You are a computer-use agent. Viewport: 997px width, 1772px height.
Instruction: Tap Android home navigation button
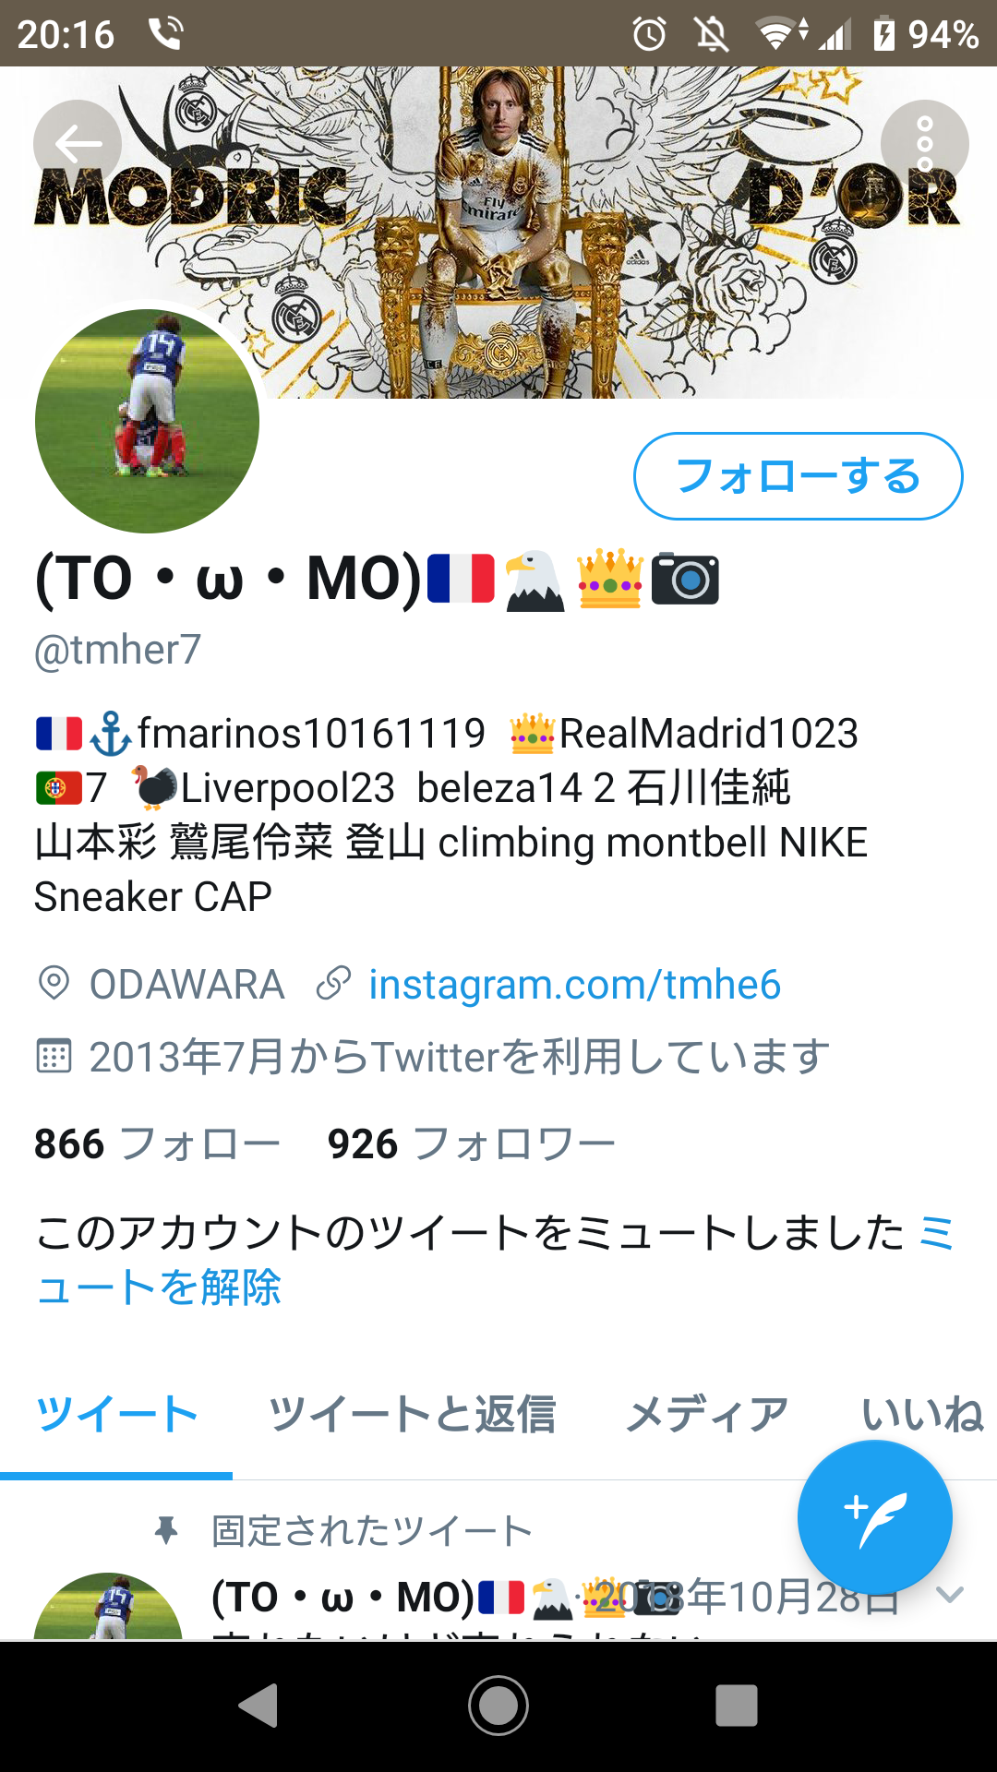[x=498, y=1706]
